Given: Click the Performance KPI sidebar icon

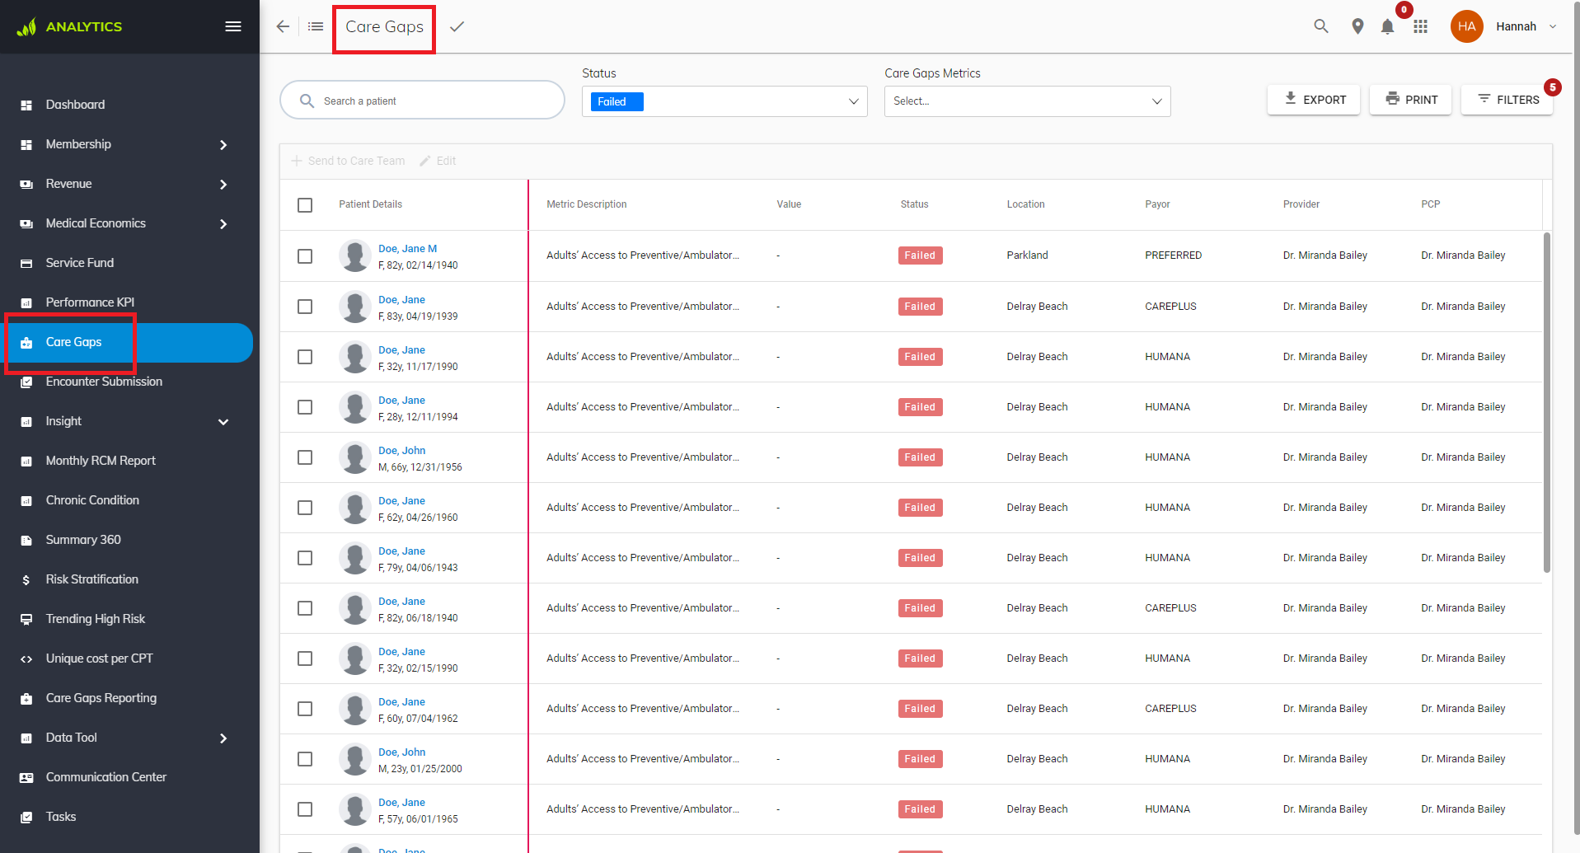Looking at the screenshot, I should [26, 303].
